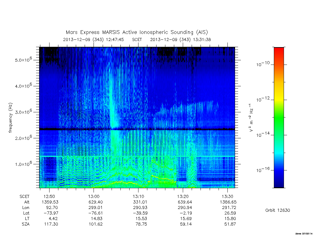The image size is (313, 235).
Task: Click the 13:20 SCET tick label
Action: [x=183, y=196]
